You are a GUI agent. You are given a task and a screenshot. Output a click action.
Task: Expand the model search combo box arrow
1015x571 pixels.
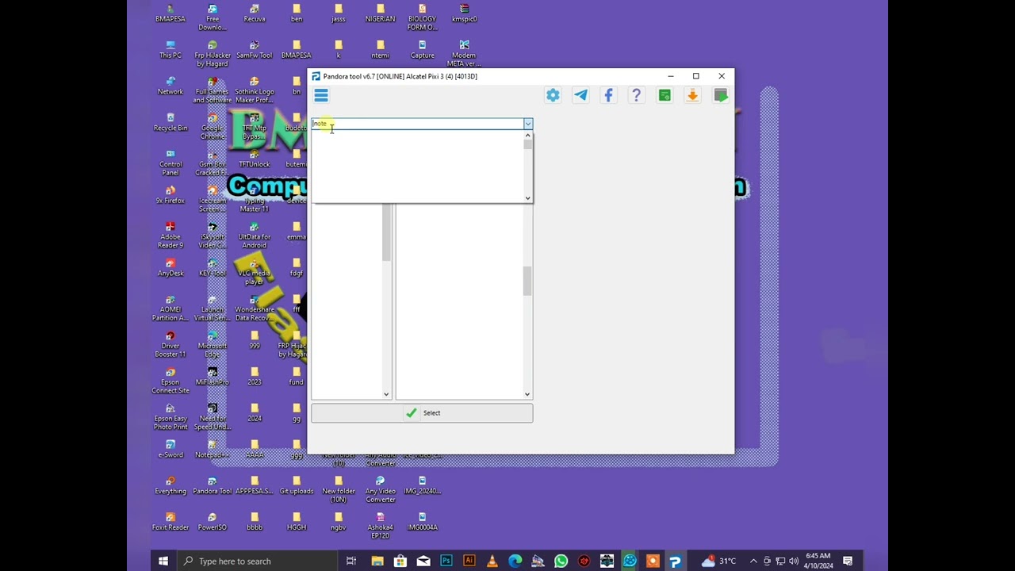(527, 124)
